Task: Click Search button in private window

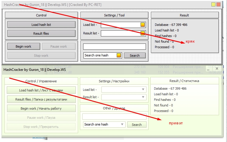Action: (x=137, y=125)
